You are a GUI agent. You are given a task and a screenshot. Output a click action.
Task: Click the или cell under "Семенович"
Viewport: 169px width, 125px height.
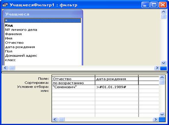[x=73, y=91]
